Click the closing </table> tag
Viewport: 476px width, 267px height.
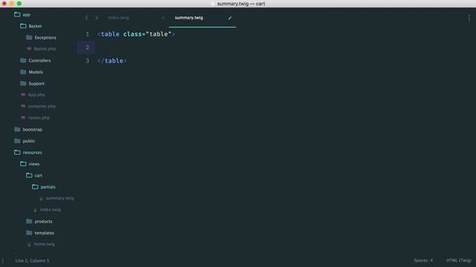tap(112, 61)
